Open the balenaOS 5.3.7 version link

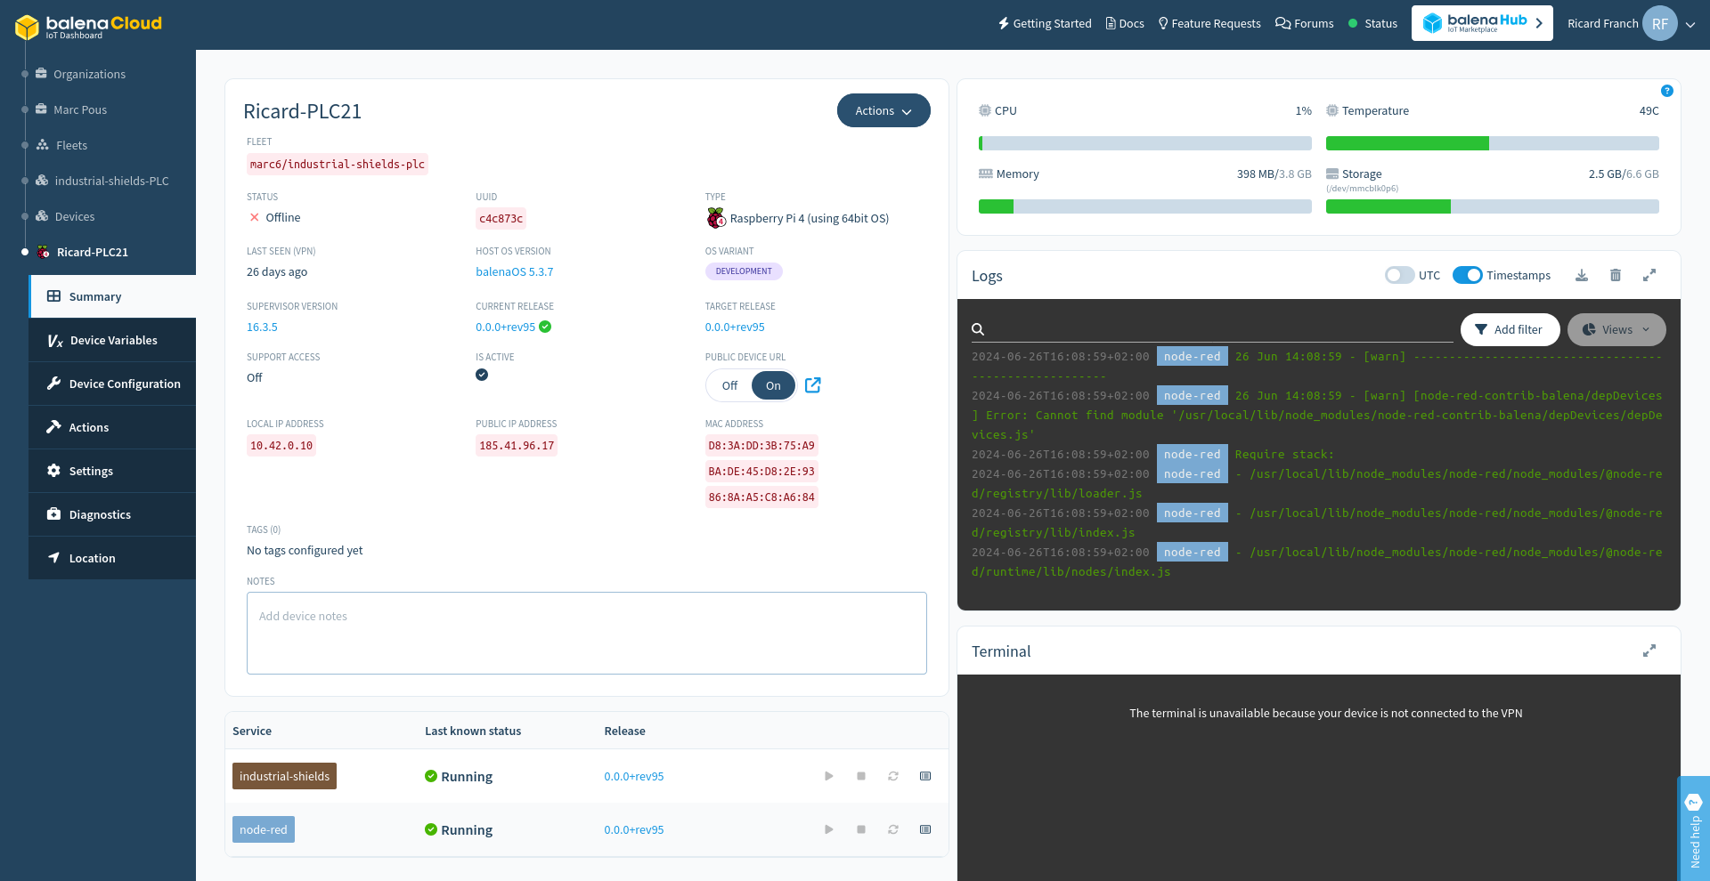(514, 271)
